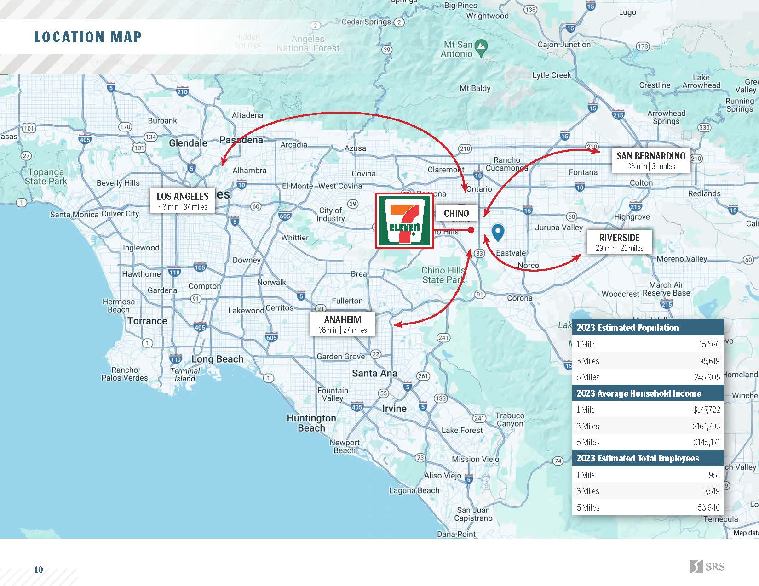This screenshot has width=759, height=586.
Task: Click the population value 245,905
Action: pos(707,377)
